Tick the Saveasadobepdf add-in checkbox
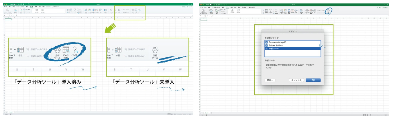This screenshot has height=121, width=395. (267, 42)
